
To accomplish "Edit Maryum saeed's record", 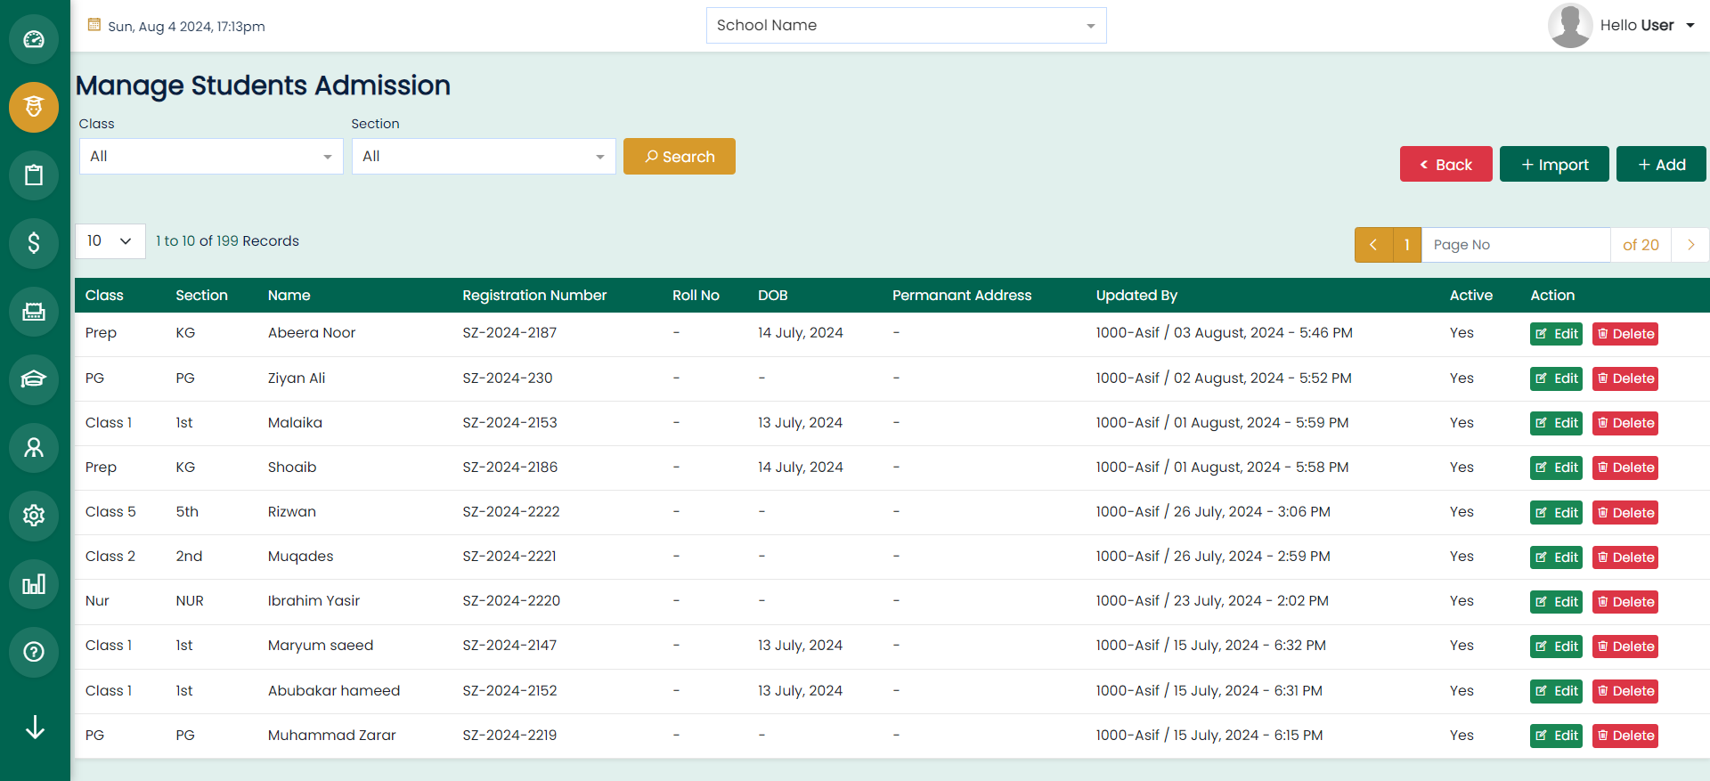I will click(1556, 647).
